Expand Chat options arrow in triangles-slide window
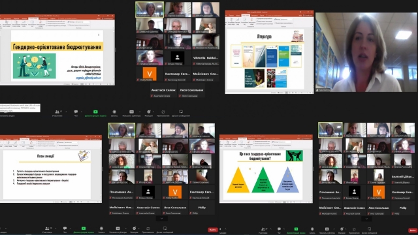This screenshot has width=418, height=235. [x=284, y=229]
